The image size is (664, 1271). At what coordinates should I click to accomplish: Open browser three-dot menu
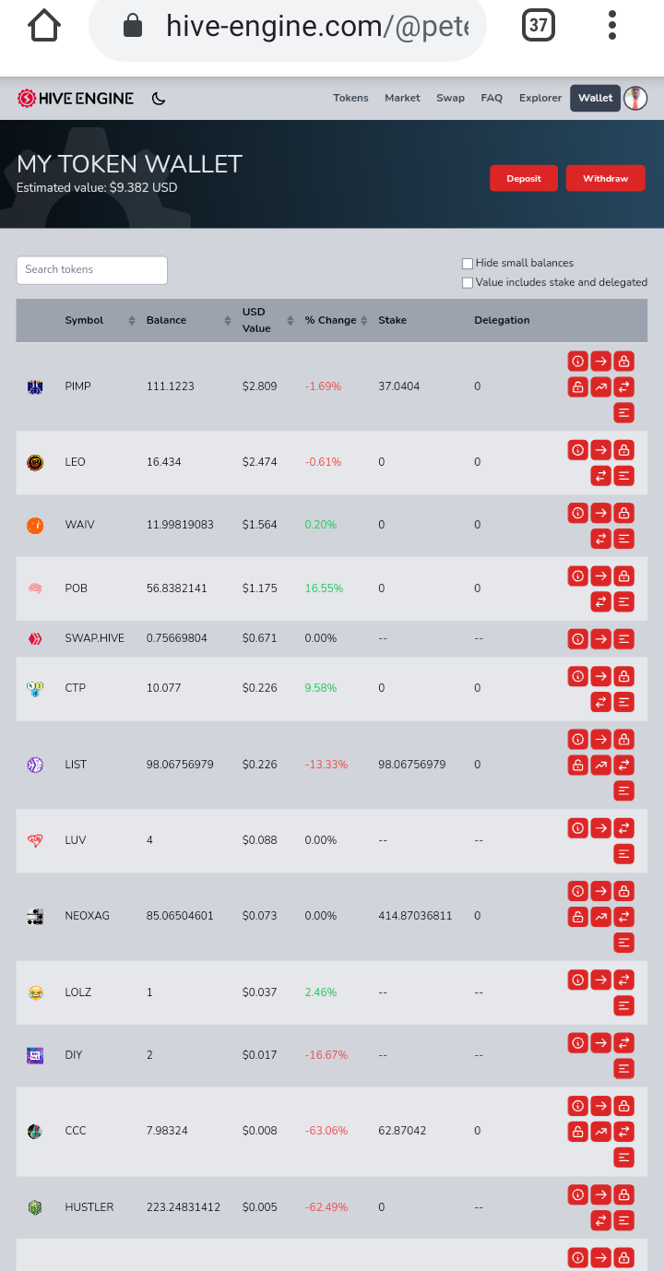[x=612, y=26]
